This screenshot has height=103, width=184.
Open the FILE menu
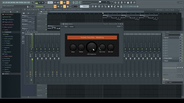(3, 2)
